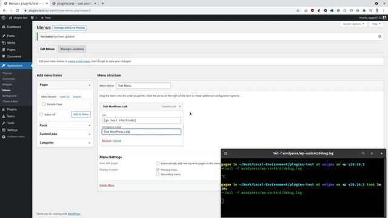388x218 pixels.
Task: Dismiss the Test Menu updated notice
Action: (380, 36)
